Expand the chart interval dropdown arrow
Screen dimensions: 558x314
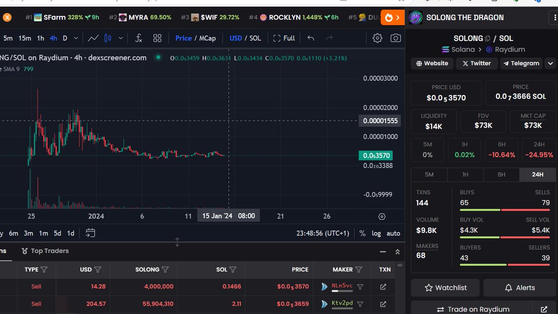point(76,38)
